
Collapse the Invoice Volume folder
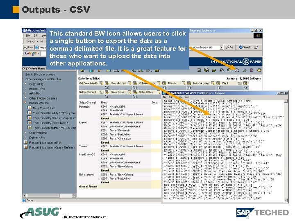pyautogui.click(x=25, y=103)
